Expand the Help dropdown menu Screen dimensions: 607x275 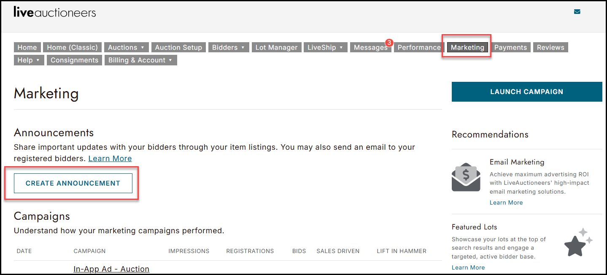(29, 60)
